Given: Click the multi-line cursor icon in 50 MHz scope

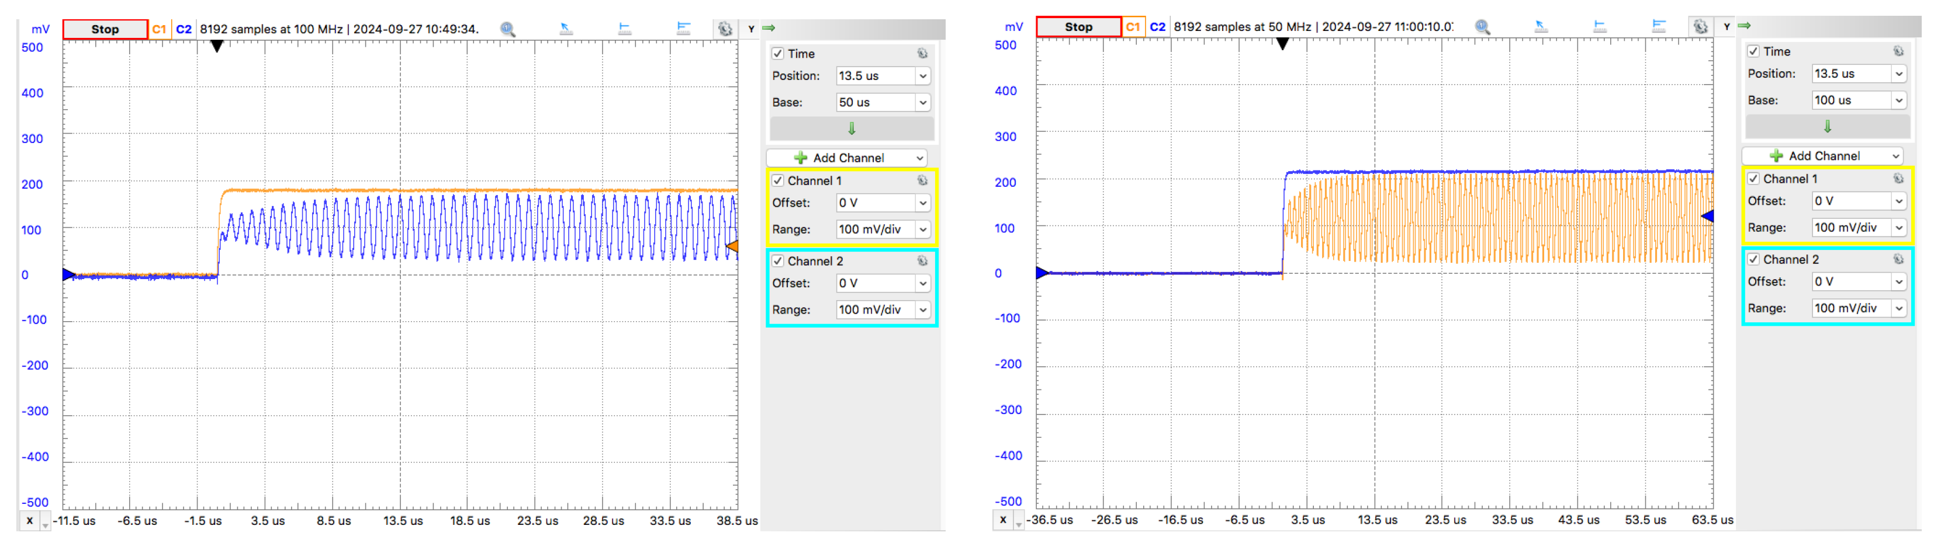Looking at the screenshot, I should pyautogui.click(x=1659, y=27).
